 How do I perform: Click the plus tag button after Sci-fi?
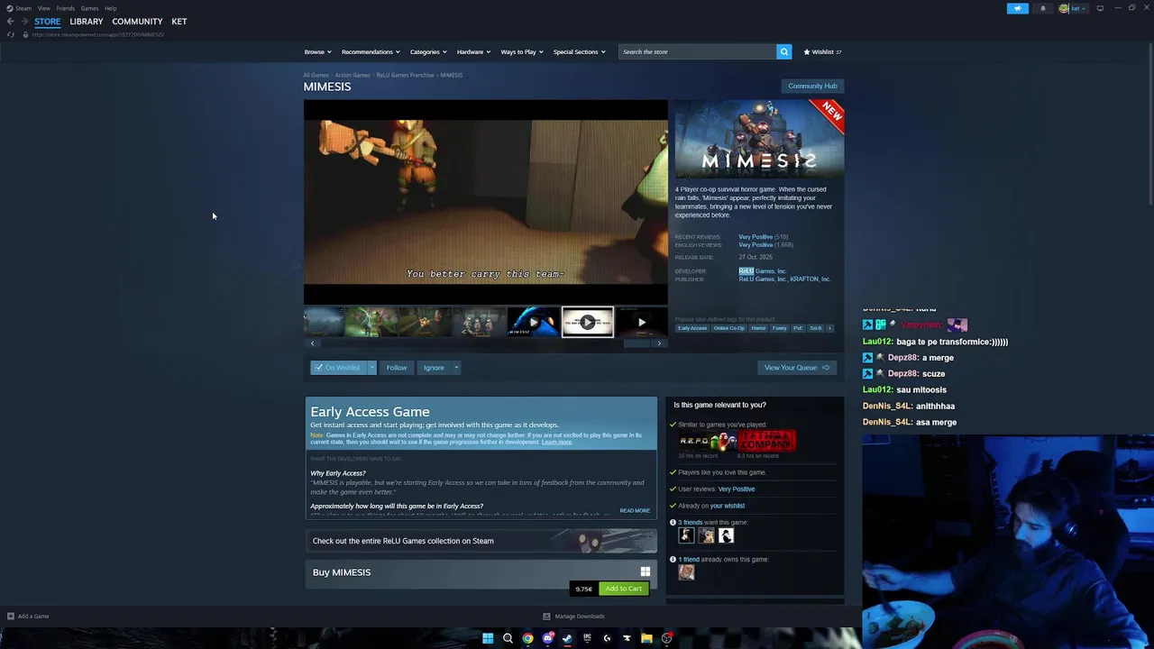click(829, 328)
